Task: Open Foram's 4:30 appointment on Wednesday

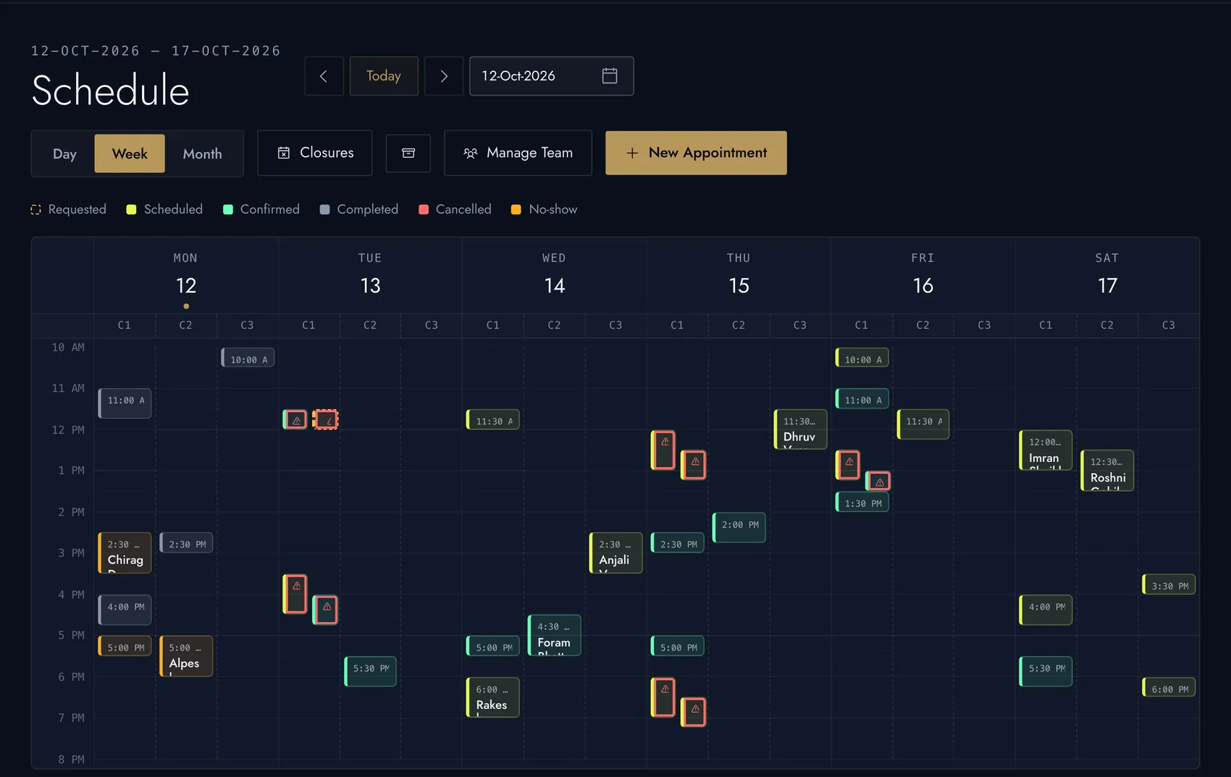Action: click(x=554, y=635)
